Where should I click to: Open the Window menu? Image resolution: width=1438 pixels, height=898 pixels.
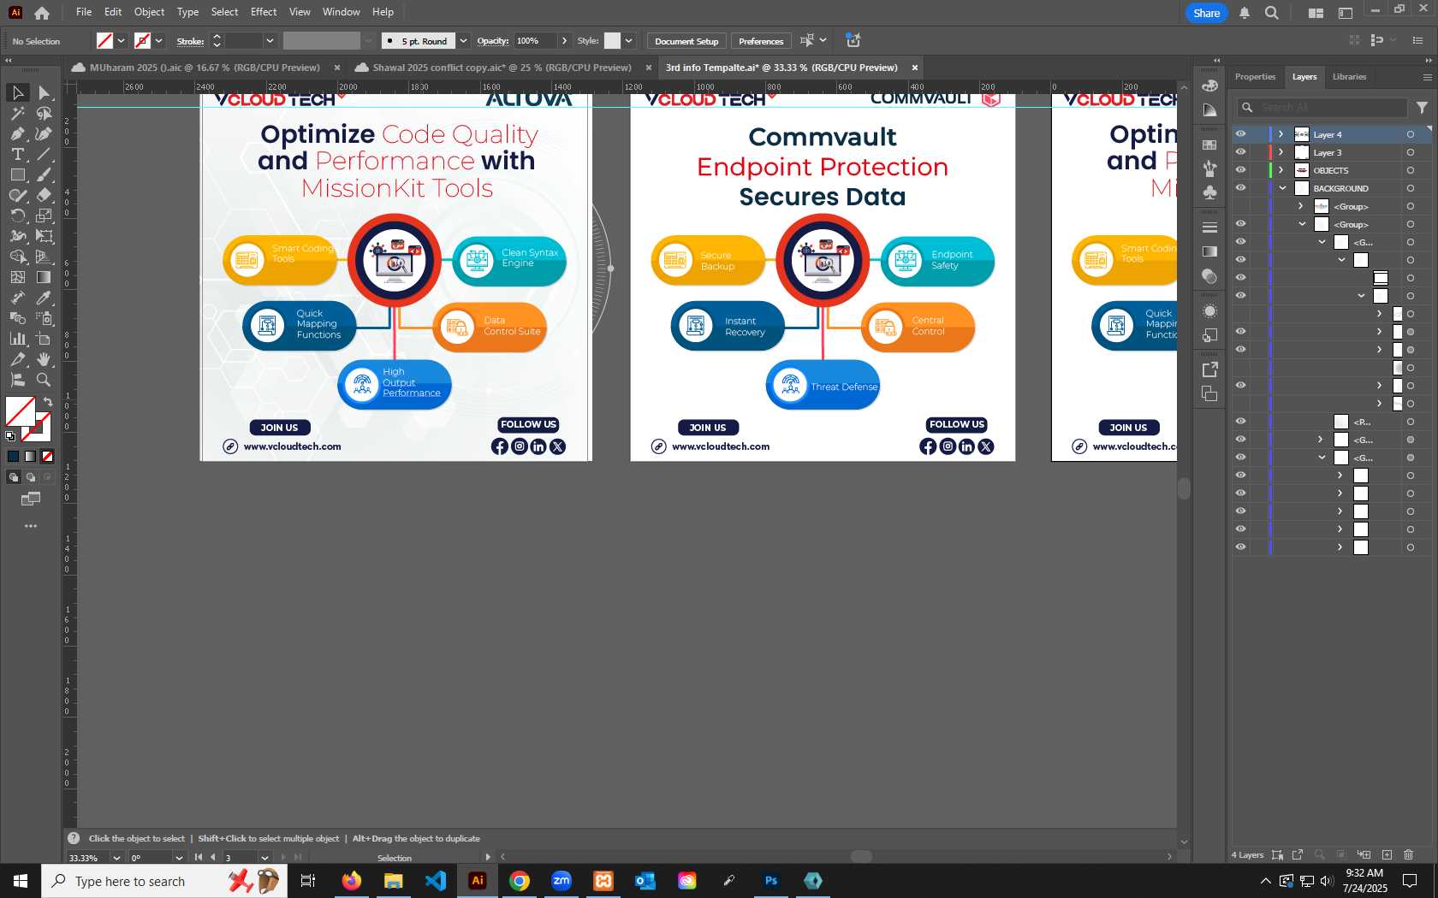tap(341, 12)
